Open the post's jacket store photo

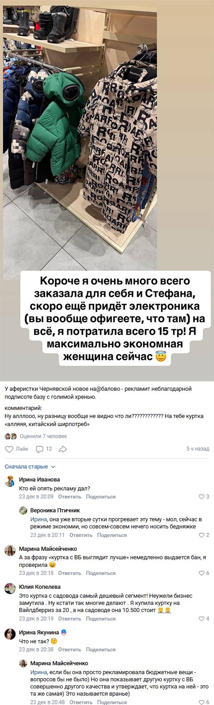(107, 139)
